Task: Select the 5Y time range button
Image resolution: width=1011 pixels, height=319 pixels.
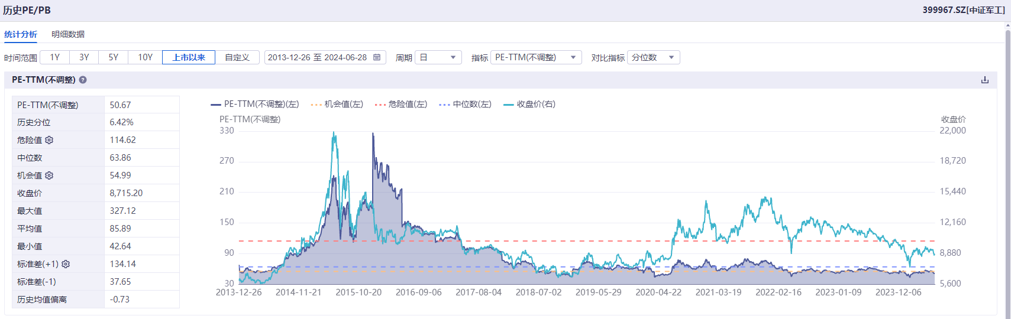Action: point(114,57)
